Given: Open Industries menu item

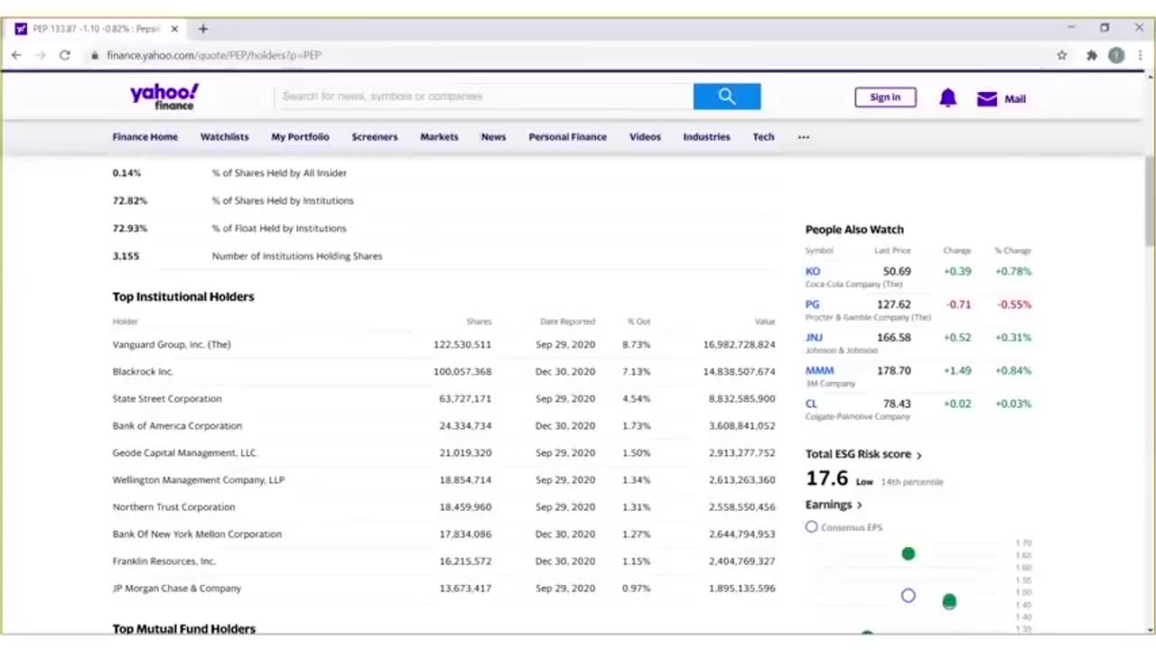Looking at the screenshot, I should [706, 137].
